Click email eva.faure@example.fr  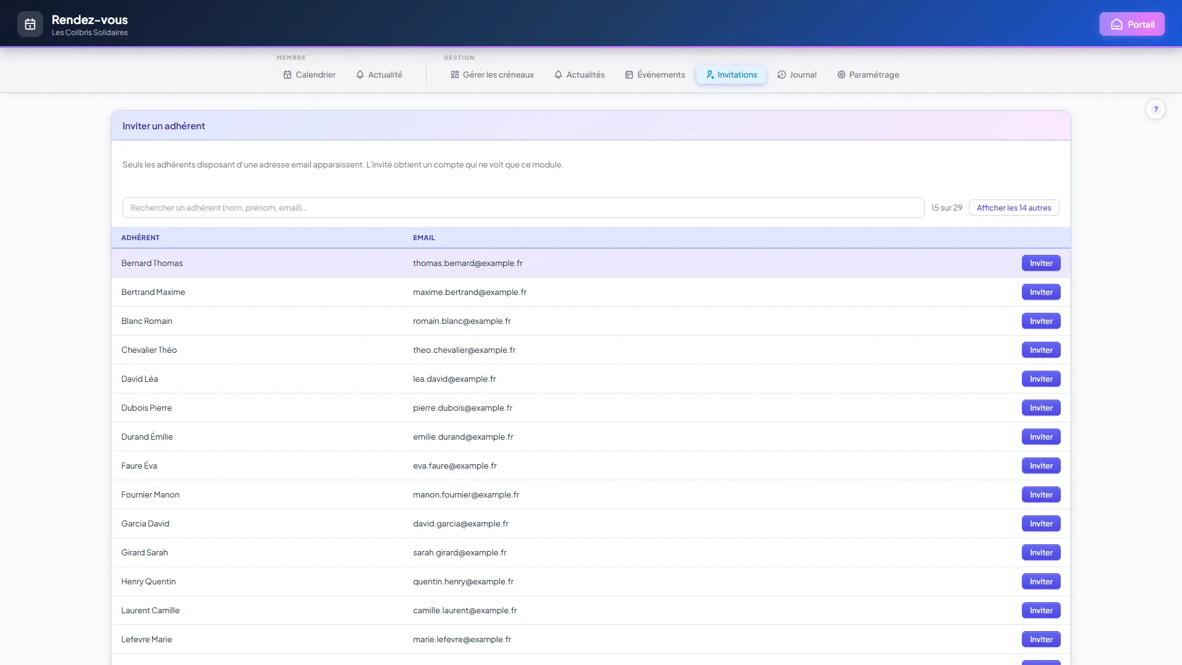click(455, 466)
